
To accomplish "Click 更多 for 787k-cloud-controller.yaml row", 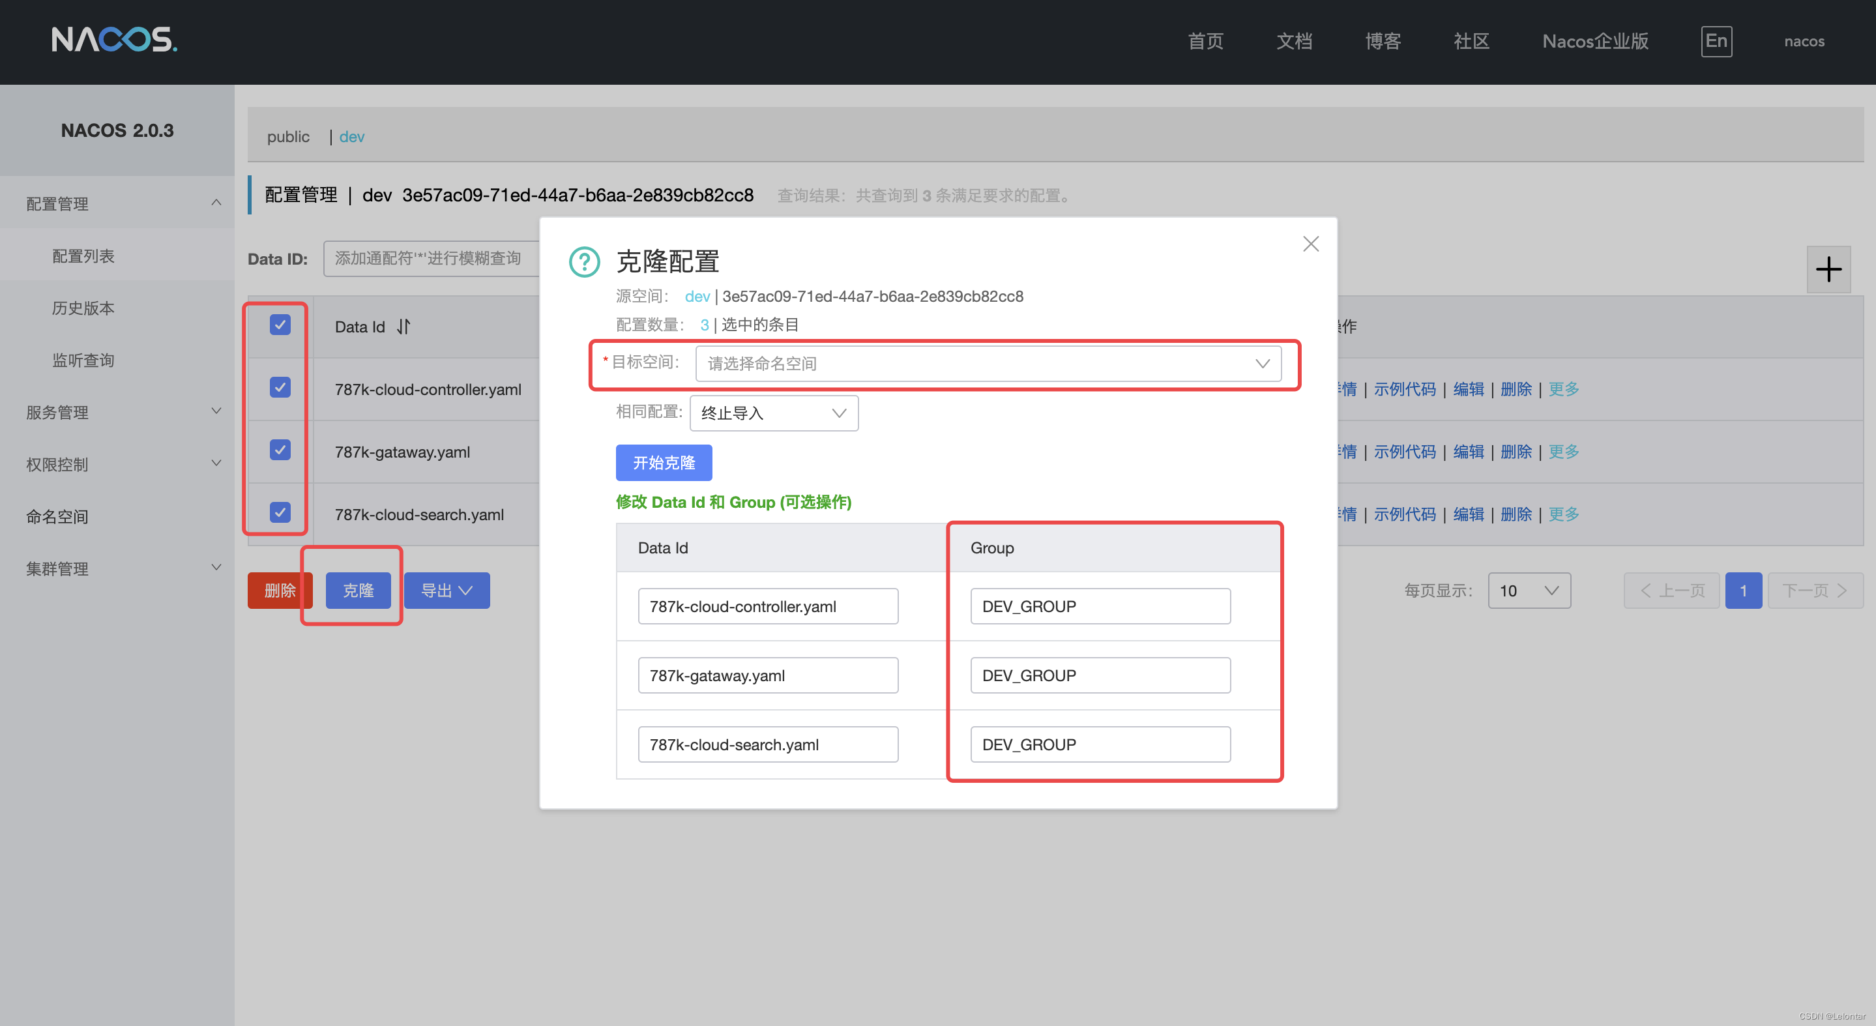I will point(1564,389).
